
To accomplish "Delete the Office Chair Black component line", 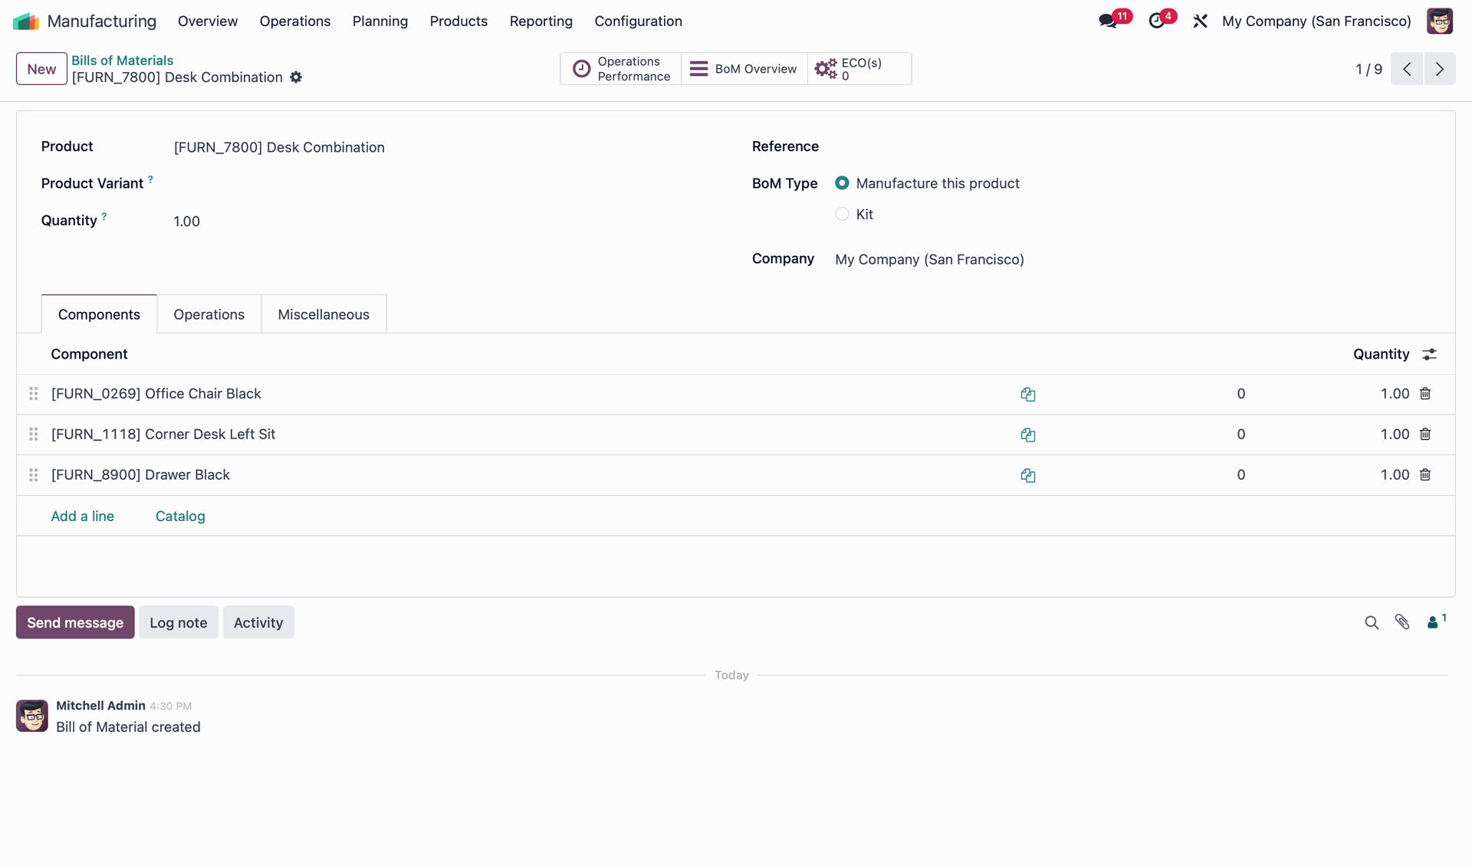I will coord(1425,394).
